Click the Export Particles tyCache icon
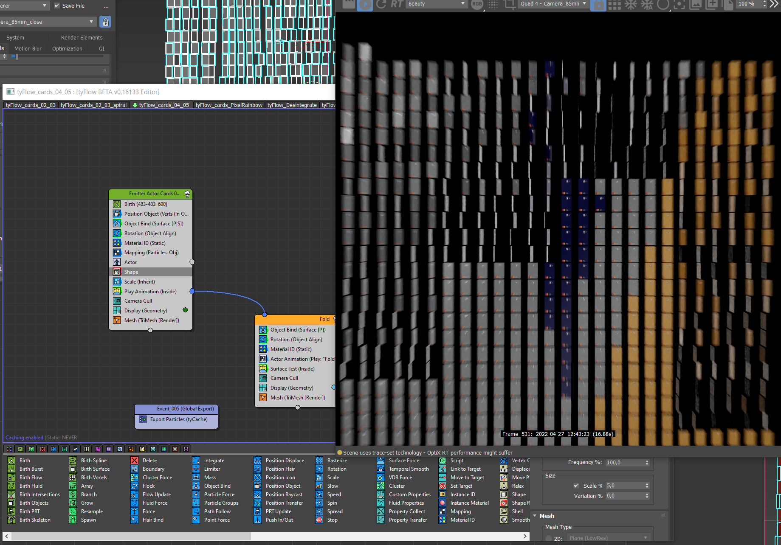Viewport: 781px width, 545px height. [143, 419]
